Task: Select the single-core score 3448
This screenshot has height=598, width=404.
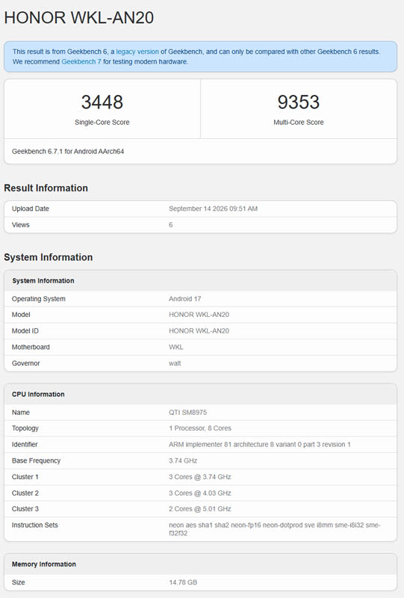Action: point(102,102)
